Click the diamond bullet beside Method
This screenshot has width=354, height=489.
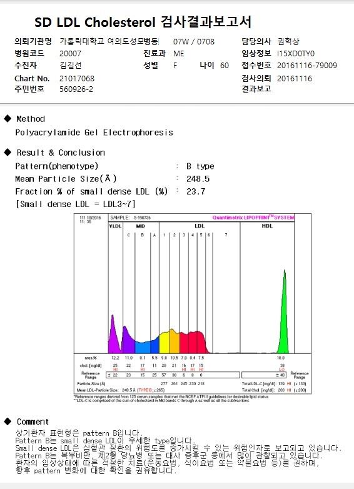click(x=8, y=119)
